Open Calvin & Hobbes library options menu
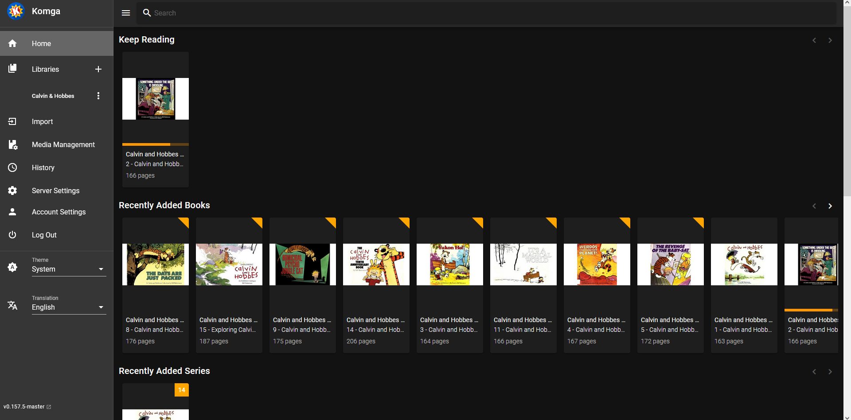 click(x=98, y=96)
